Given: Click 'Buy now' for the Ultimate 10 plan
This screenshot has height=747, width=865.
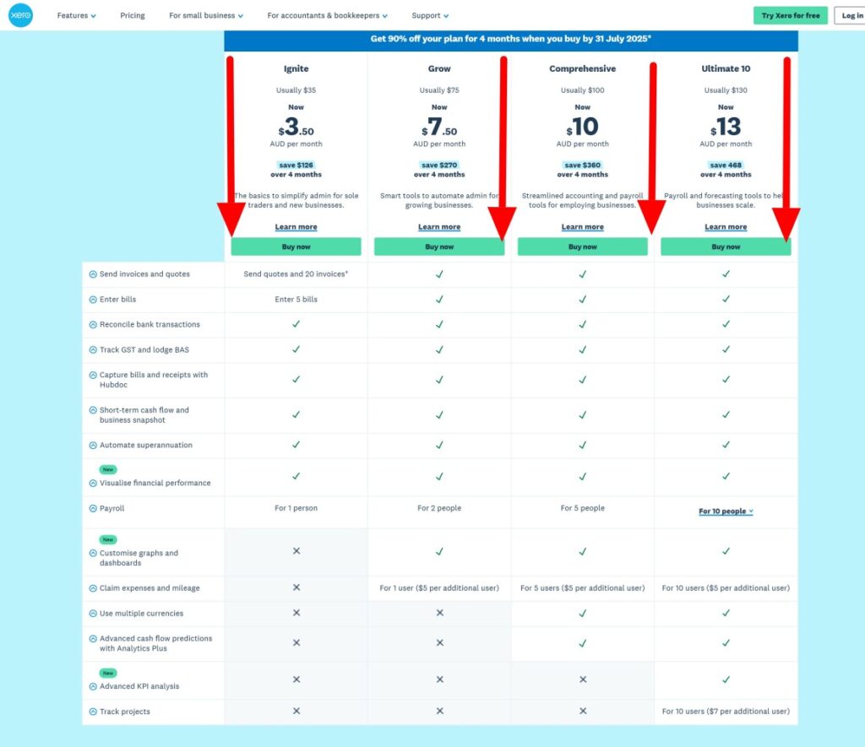Looking at the screenshot, I should click(x=726, y=246).
